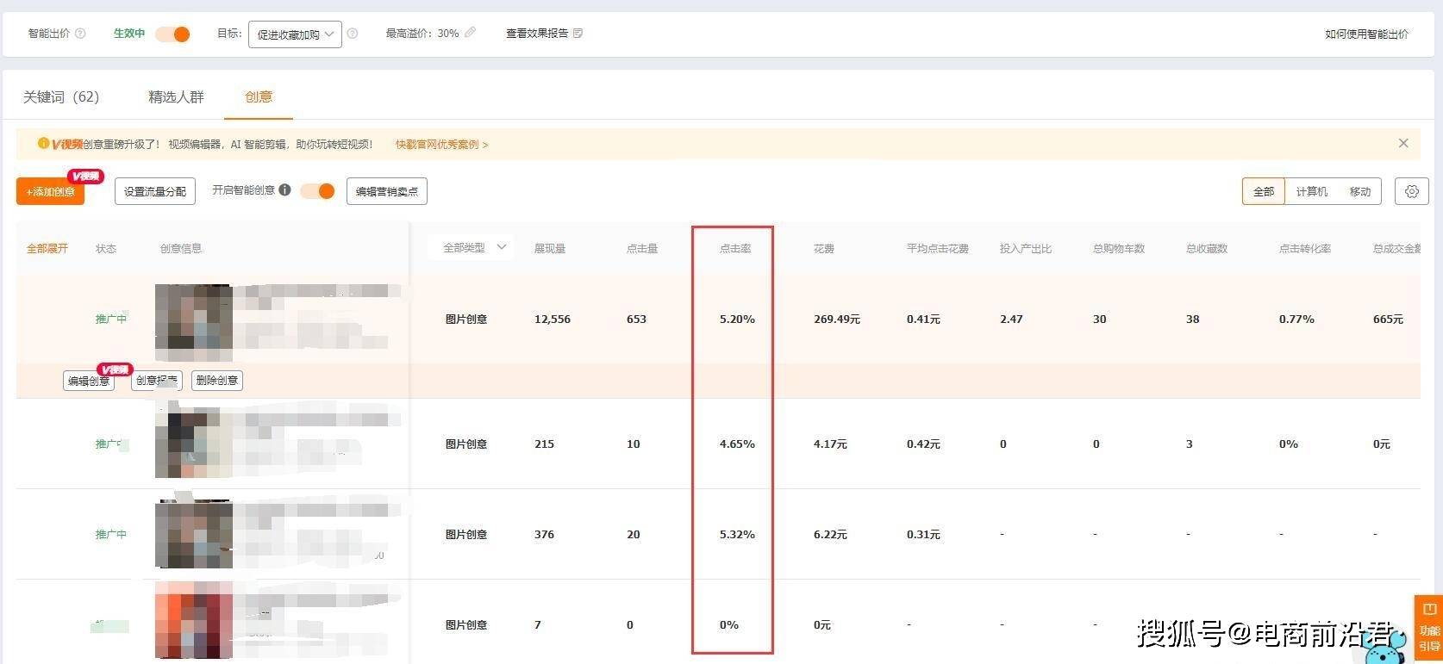Click the +添加创意 button

click(x=50, y=191)
